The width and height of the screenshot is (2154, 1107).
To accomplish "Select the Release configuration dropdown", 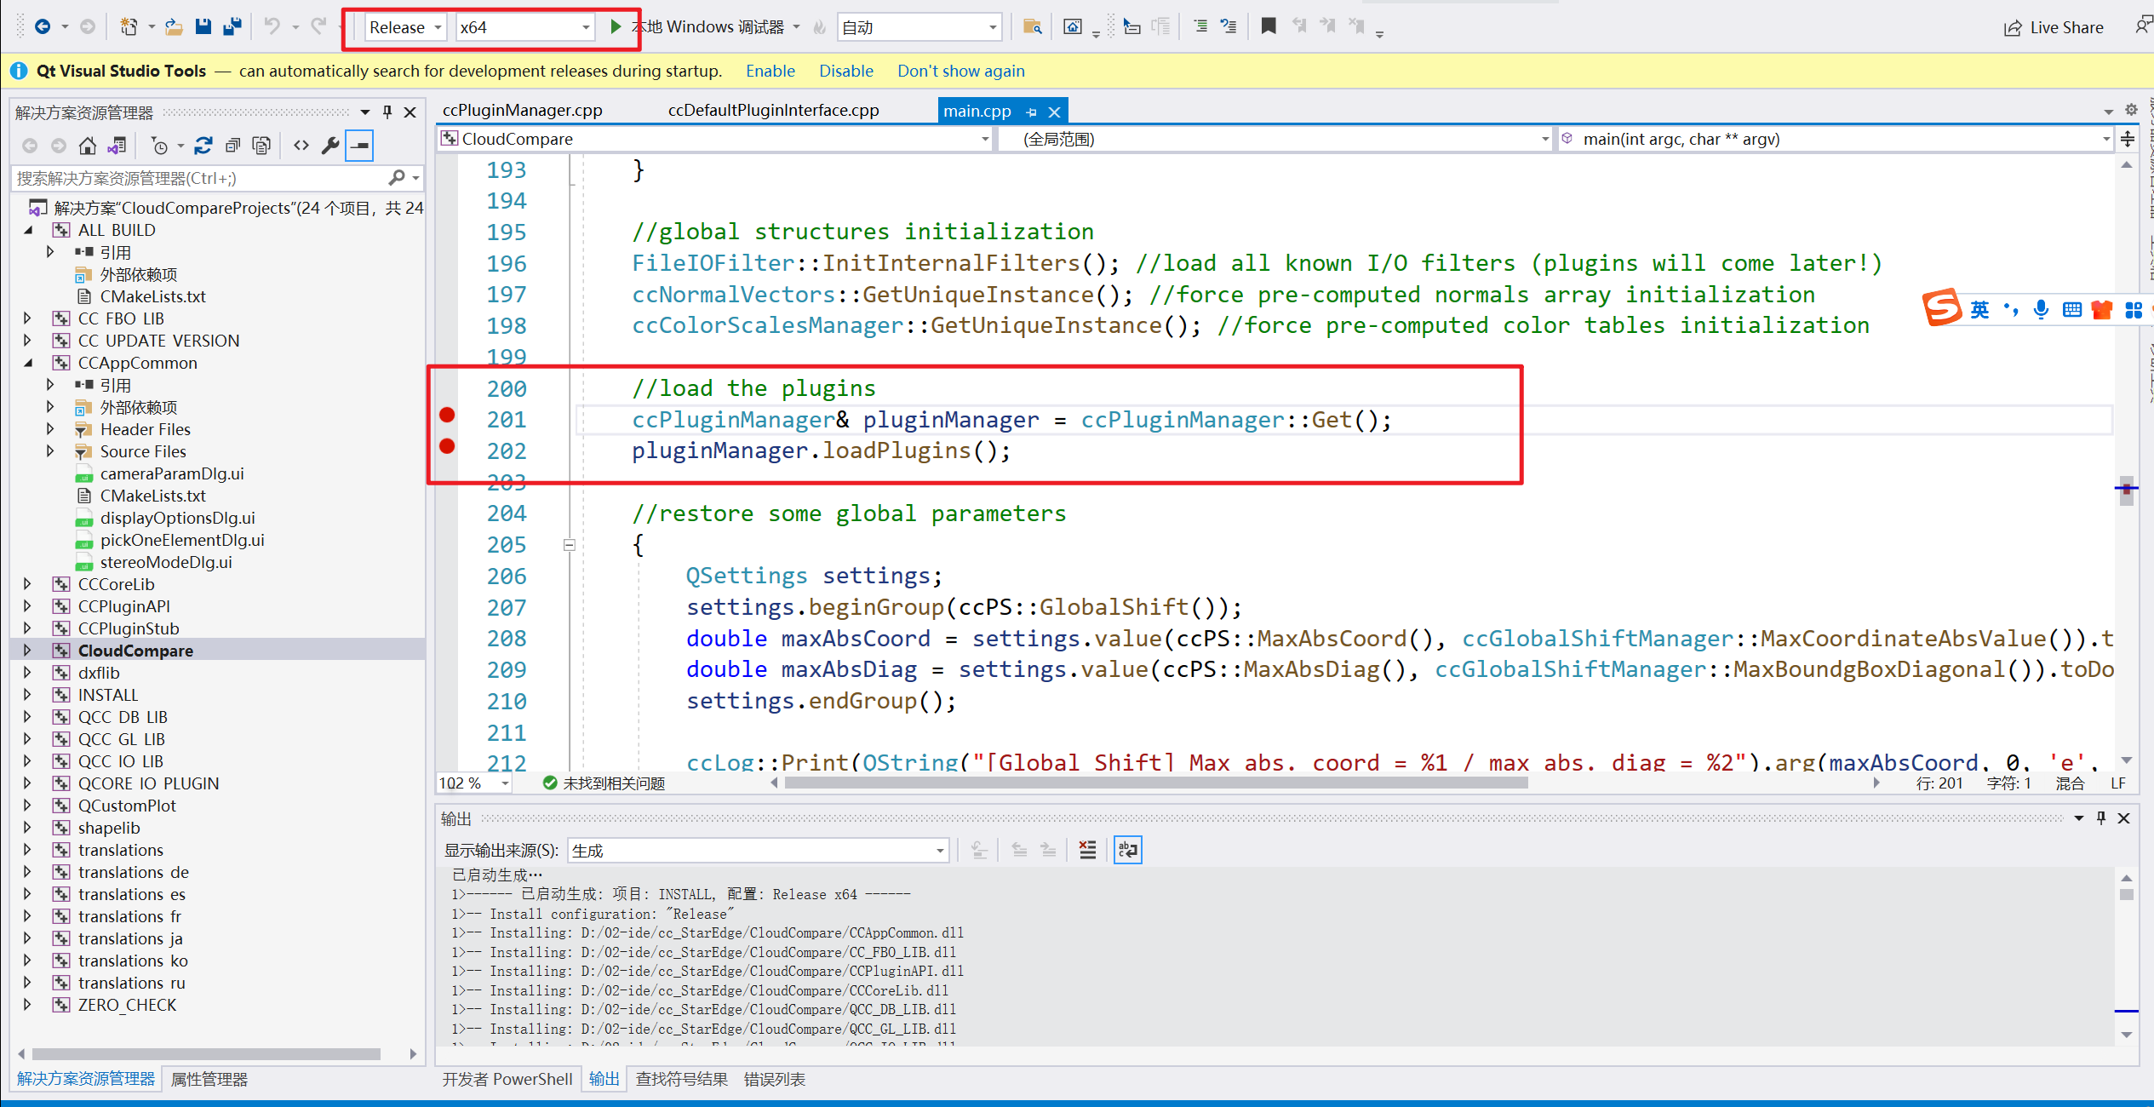I will coord(399,26).
